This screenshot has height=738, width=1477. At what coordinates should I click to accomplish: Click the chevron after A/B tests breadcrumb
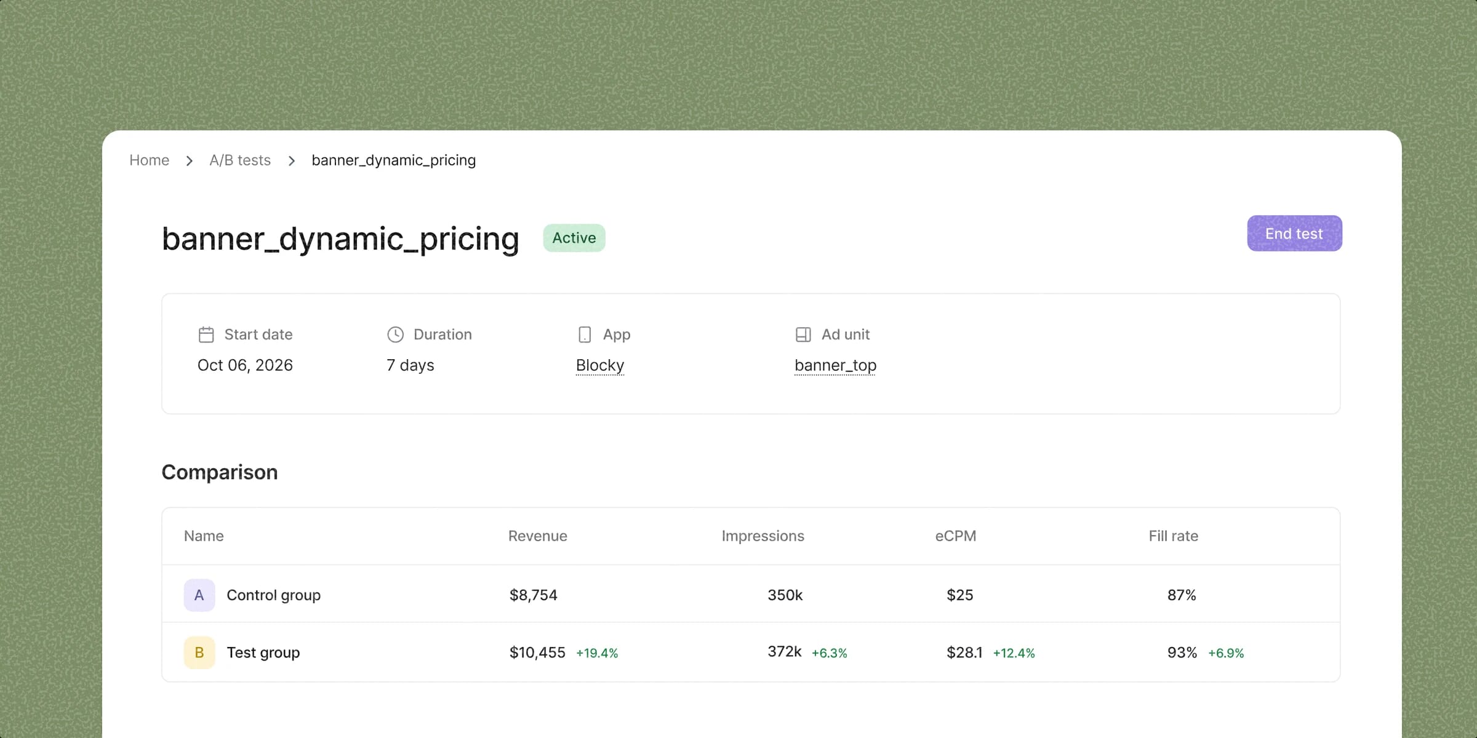coord(292,161)
